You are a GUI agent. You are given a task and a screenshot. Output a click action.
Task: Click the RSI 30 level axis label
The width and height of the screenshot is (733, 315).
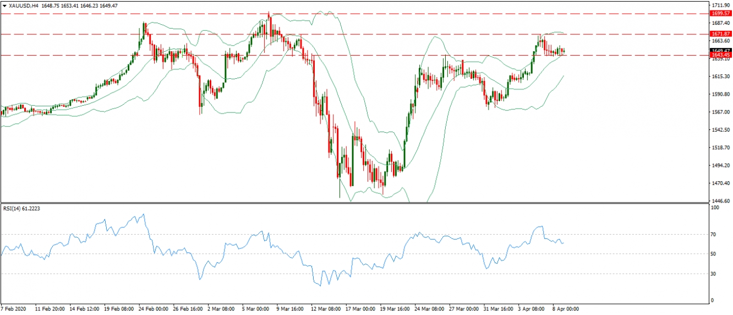point(714,274)
